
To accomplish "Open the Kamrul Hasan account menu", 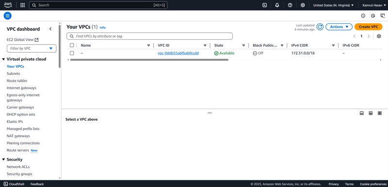I will tap(374, 5).
